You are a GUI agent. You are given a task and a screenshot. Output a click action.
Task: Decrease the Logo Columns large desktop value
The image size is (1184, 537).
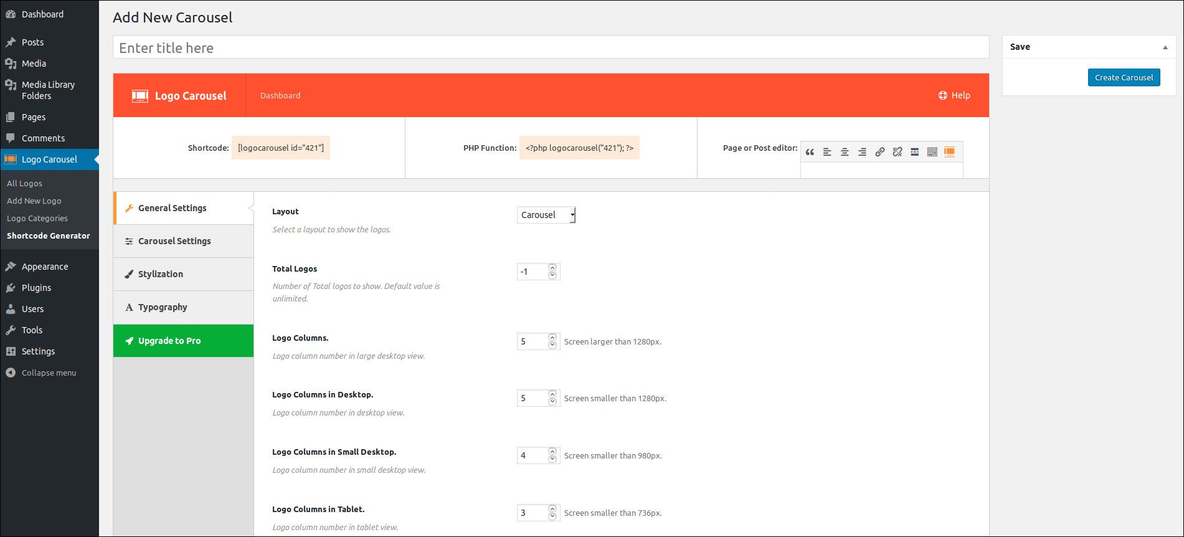[x=552, y=345]
